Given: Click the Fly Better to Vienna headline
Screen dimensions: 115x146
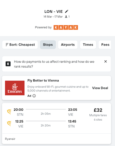Looking at the screenshot, I should 43,81.
